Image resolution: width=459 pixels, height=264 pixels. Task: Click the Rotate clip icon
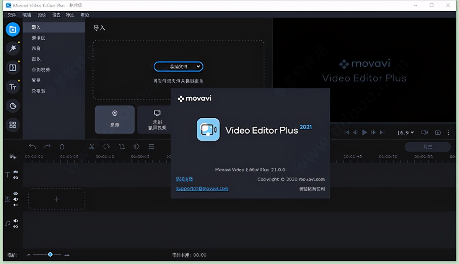tap(107, 147)
